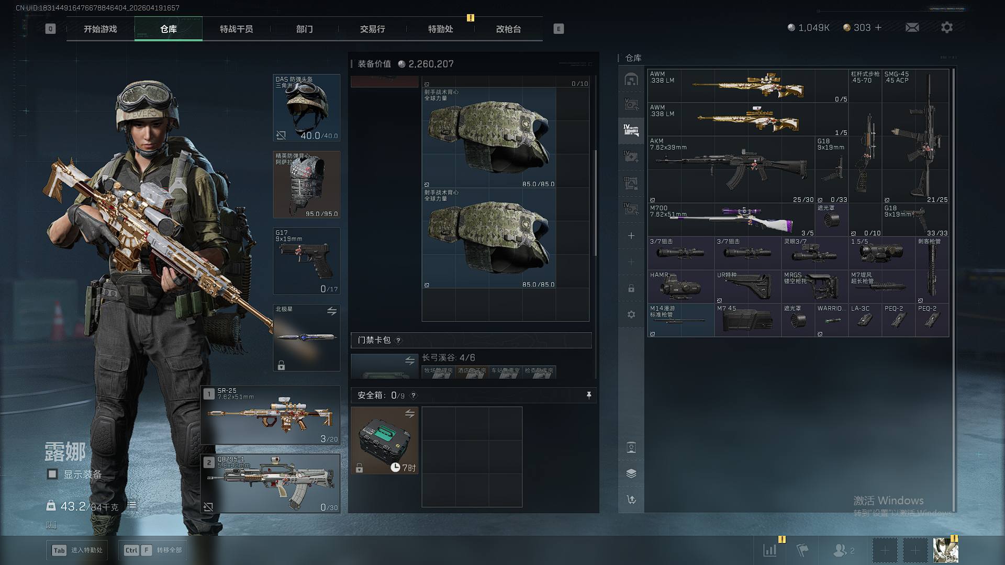Open the settings gear at top right
The height and width of the screenshot is (565, 1005).
tap(946, 28)
